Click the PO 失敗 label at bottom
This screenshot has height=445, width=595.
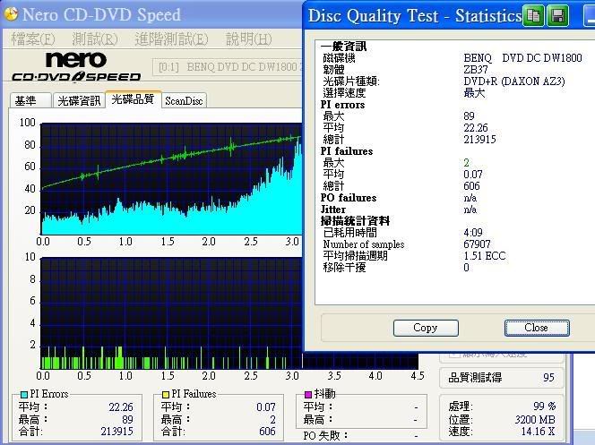click(325, 436)
